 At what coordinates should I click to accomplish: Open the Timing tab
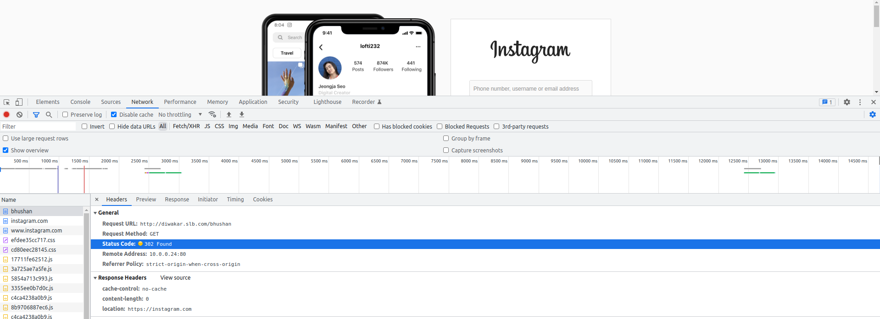pos(235,200)
